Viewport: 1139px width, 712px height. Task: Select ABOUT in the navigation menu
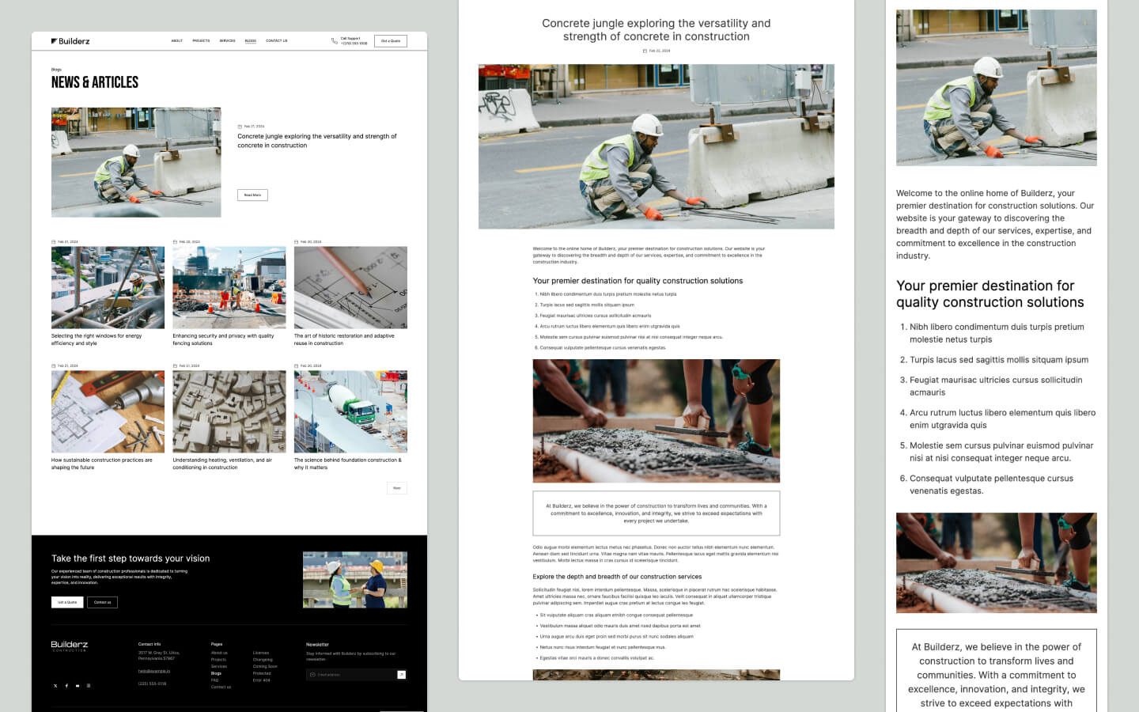click(177, 40)
